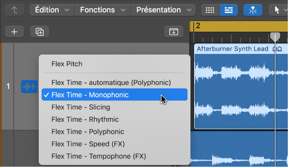Open the pointer tool selector dropdown

(x=279, y=10)
